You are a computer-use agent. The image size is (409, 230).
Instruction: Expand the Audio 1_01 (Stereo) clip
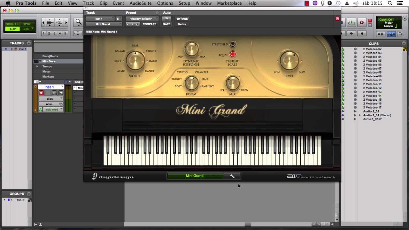click(360, 115)
